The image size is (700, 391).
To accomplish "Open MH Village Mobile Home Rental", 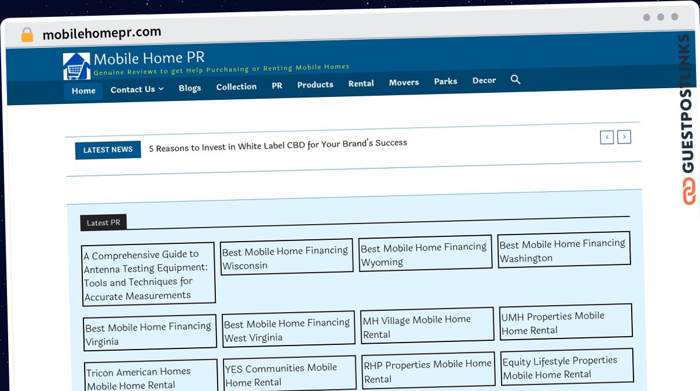I will coord(427,326).
